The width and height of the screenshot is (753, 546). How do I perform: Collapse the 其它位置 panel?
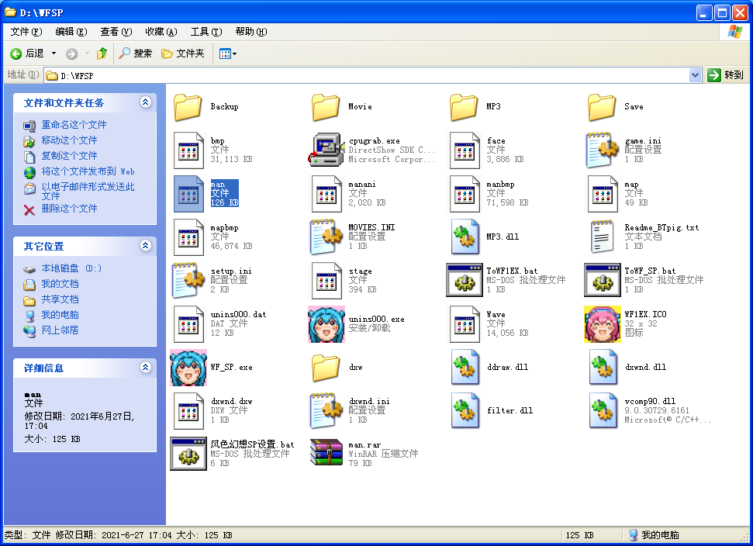click(x=145, y=246)
